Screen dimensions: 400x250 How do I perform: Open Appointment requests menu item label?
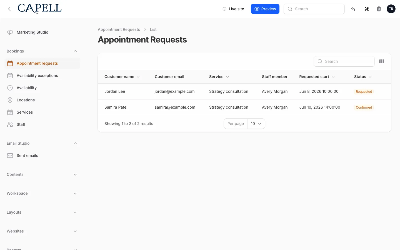[x=37, y=63]
